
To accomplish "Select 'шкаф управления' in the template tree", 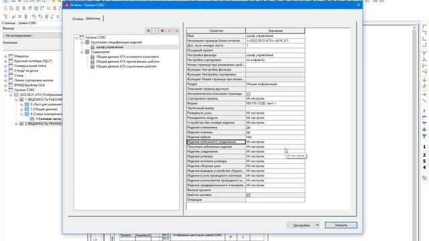I will coord(109,48).
